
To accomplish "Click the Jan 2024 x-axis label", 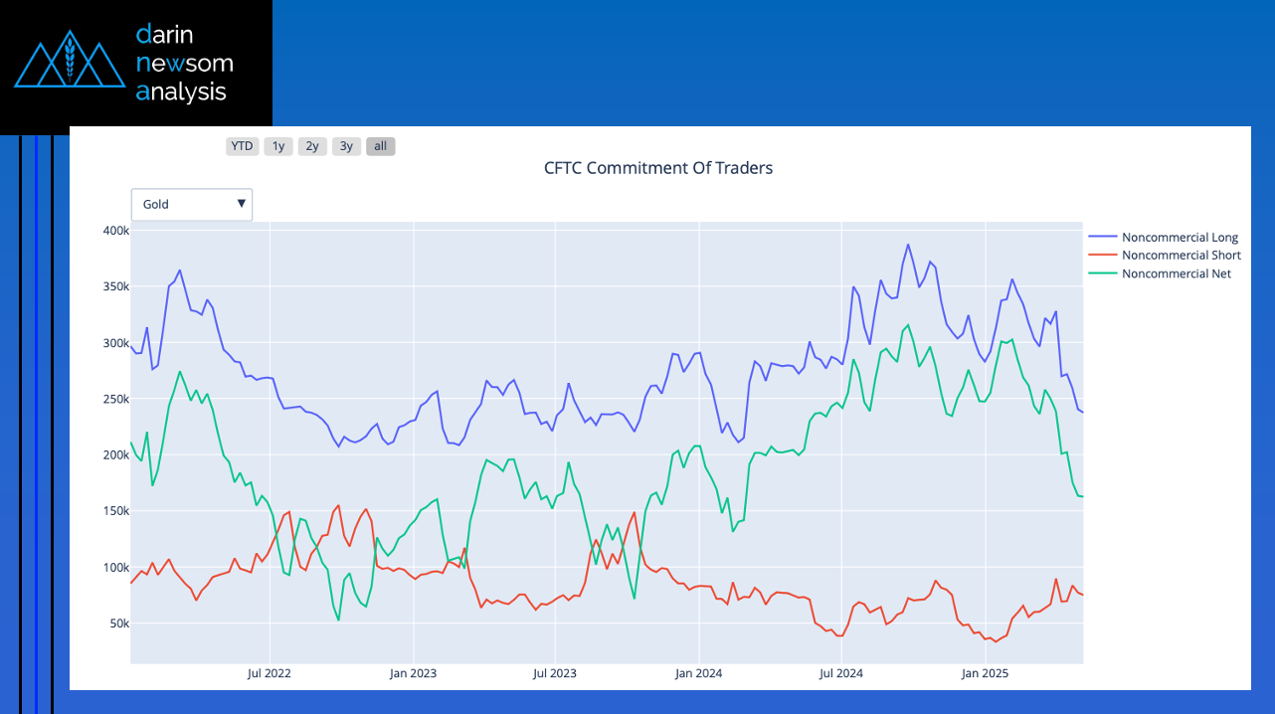I will [x=698, y=673].
